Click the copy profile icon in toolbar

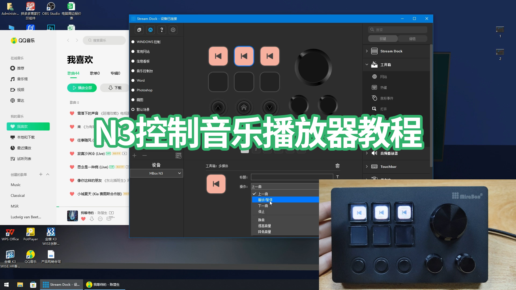pyautogui.click(x=139, y=30)
